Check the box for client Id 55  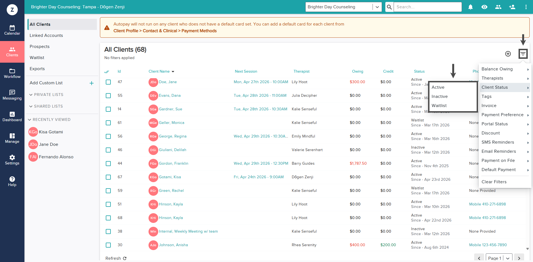point(108,96)
